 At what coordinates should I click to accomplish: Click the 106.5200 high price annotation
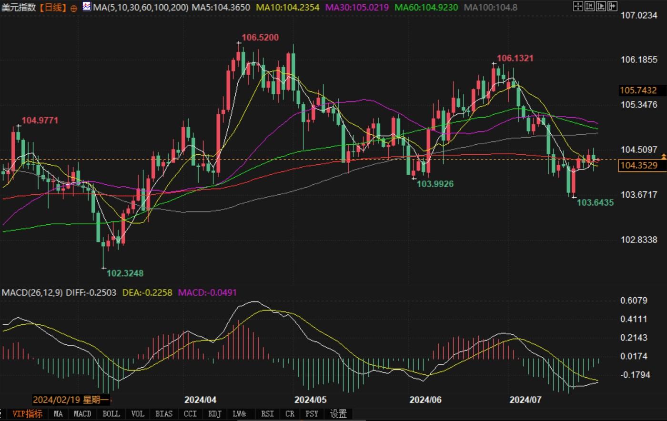260,38
